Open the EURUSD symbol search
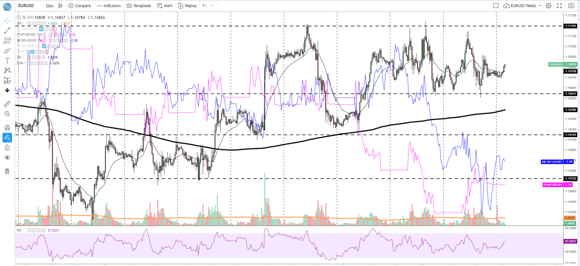This screenshot has height=266, width=580. tap(26, 6)
